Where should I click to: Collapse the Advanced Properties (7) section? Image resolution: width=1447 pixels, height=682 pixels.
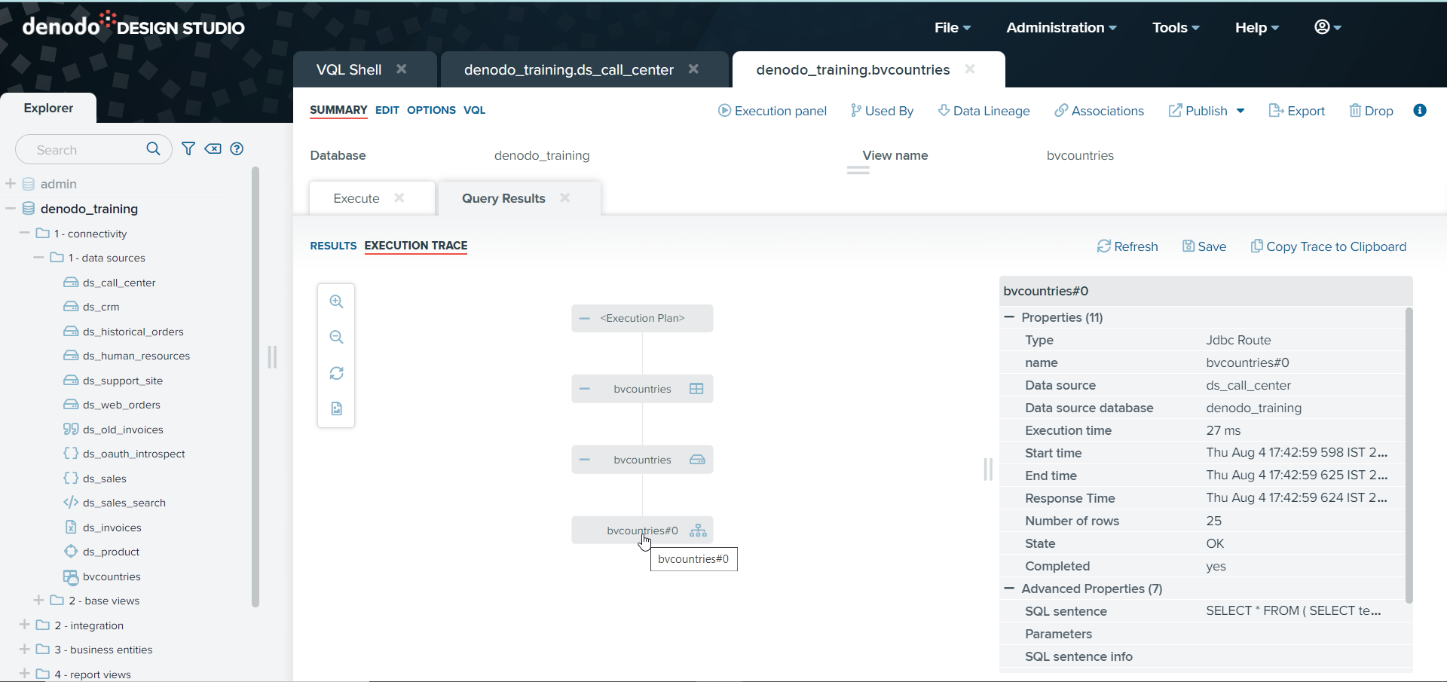tap(1009, 589)
